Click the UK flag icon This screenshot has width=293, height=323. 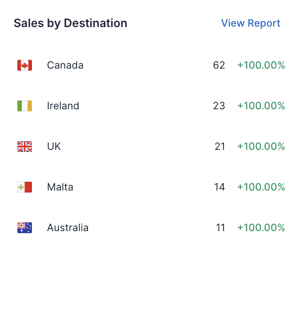click(25, 147)
